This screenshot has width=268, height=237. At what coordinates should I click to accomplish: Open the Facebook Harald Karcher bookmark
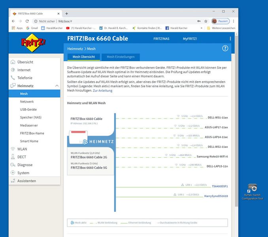click(x=176, y=28)
